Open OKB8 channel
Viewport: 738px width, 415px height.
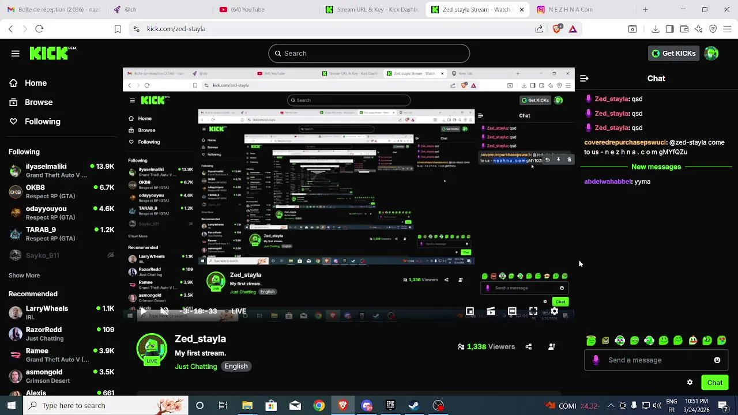pyautogui.click(x=62, y=191)
